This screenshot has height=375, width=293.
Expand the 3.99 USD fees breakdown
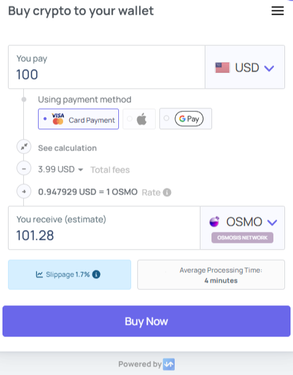pos(60,169)
